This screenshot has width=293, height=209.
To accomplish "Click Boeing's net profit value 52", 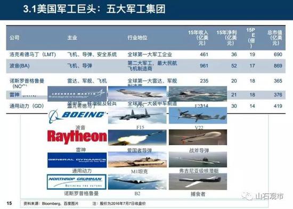I will click(x=234, y=66).
